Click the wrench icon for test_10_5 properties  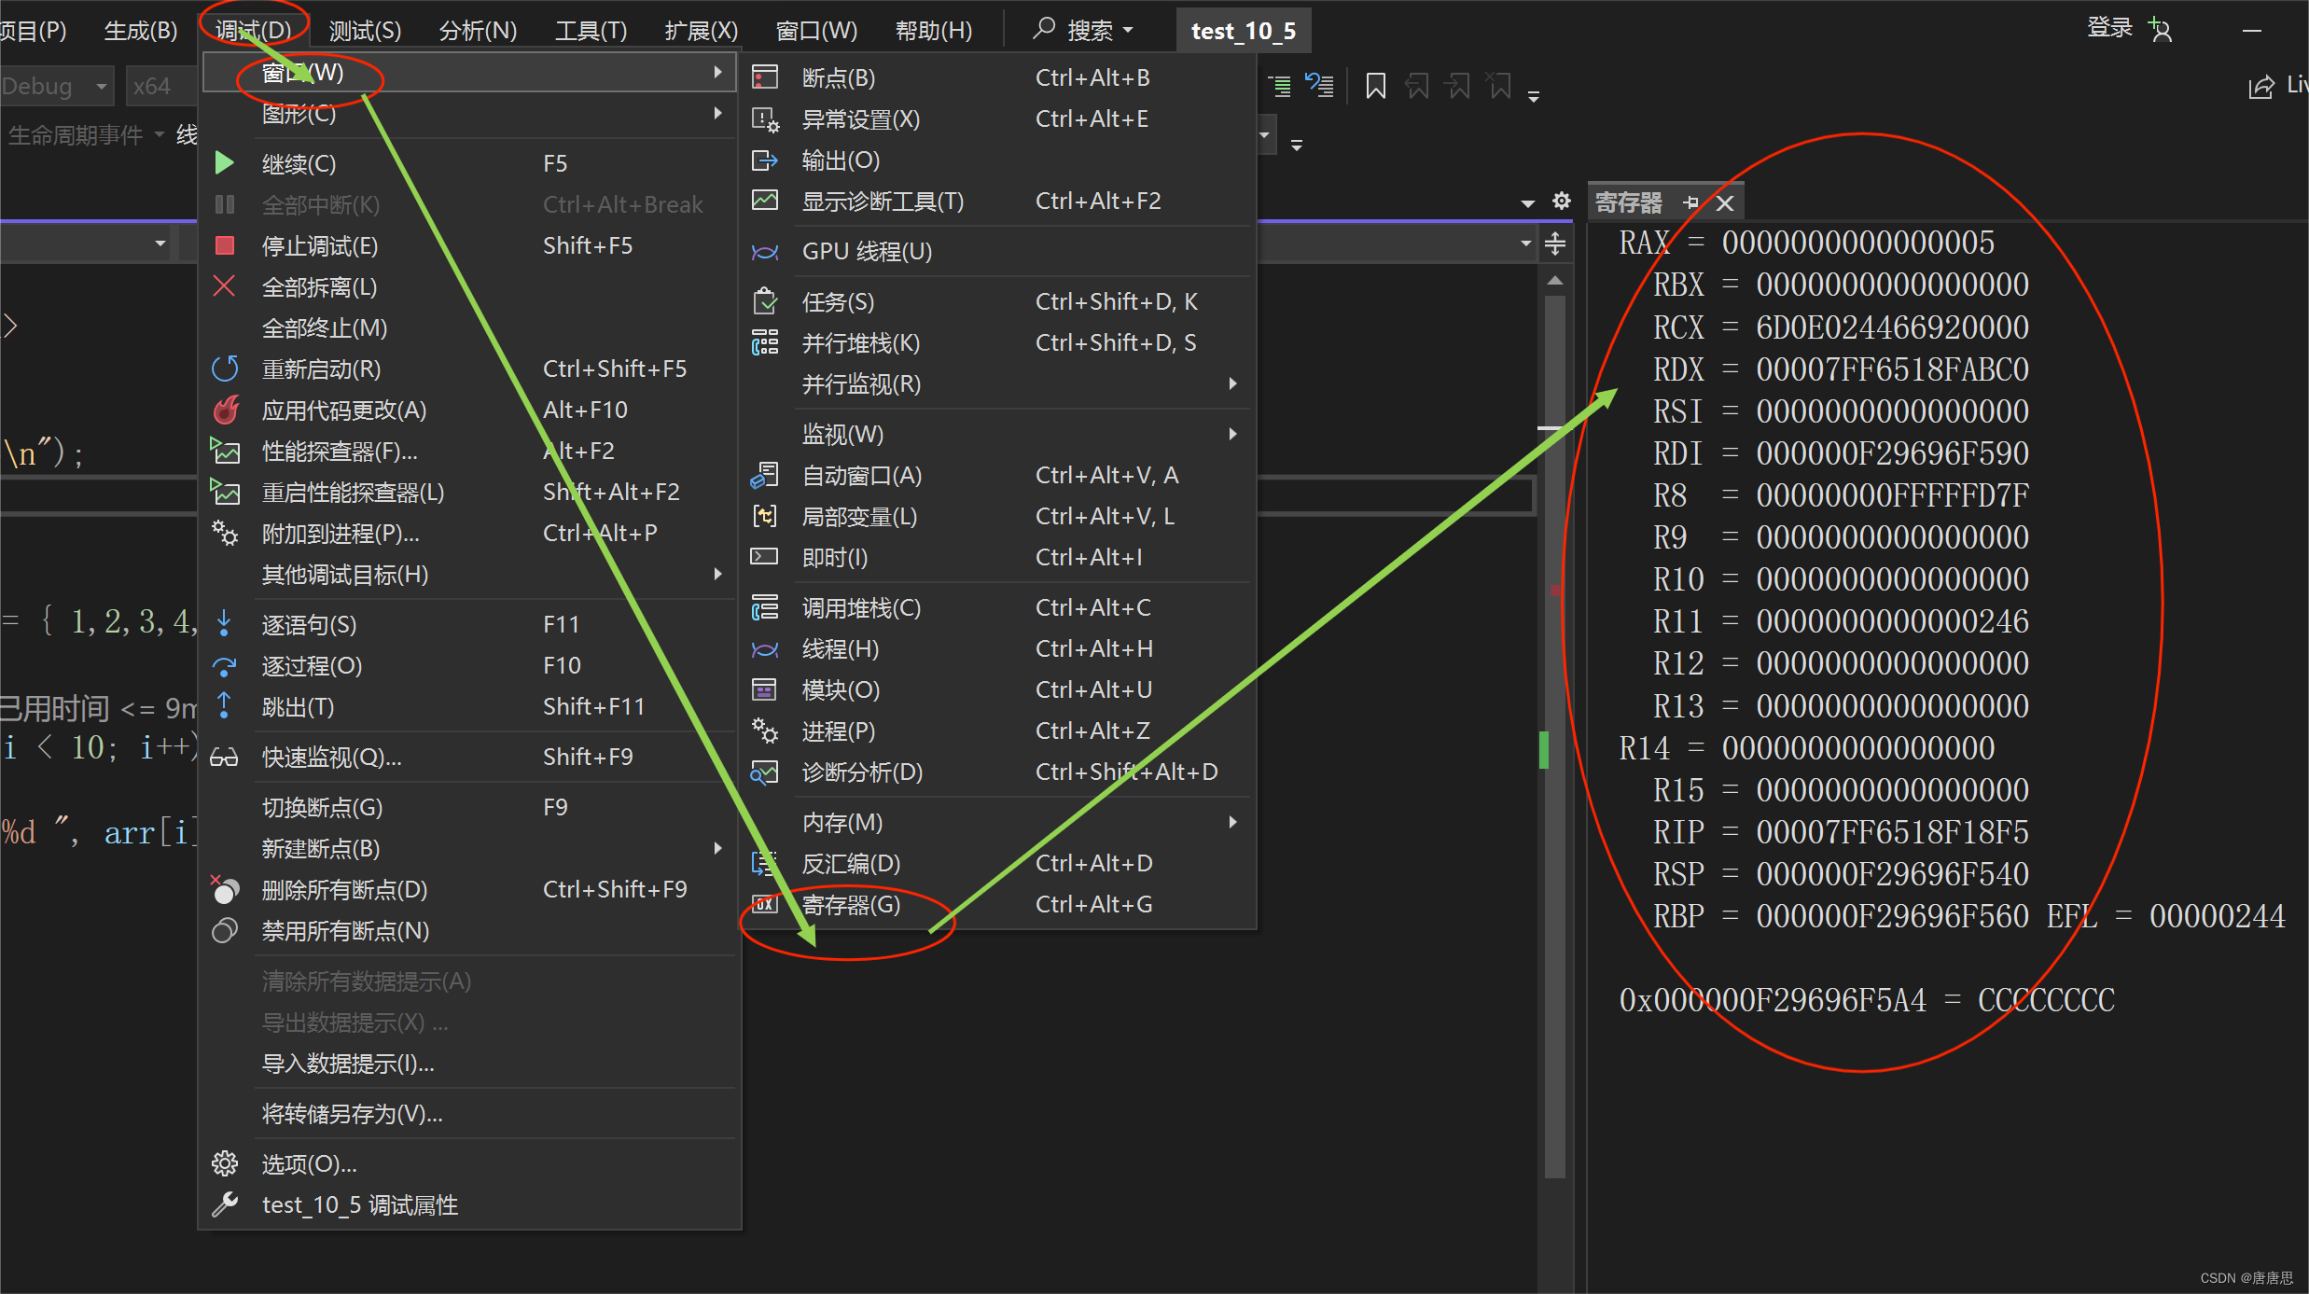click(225, 1204)
